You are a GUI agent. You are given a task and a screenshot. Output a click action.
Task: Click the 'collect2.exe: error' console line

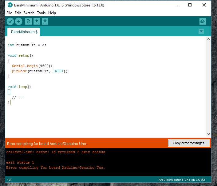coord(56,152)
